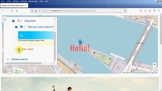
Task: Go back with the browser back arrow
Action: click(3, 11)
